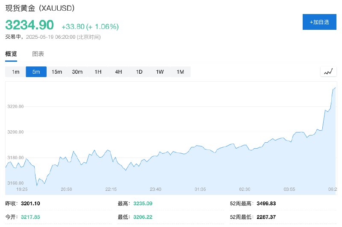The width and height of the screenshot is (342, 227).
Task: Click the line chart type icon
Action: click(328, 72)
